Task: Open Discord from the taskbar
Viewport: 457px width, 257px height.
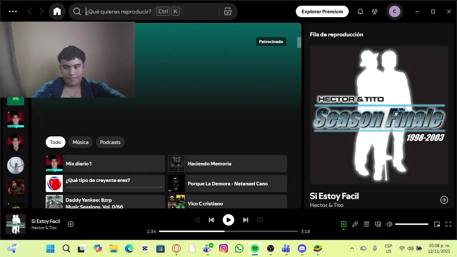Action: coord(302,248)
